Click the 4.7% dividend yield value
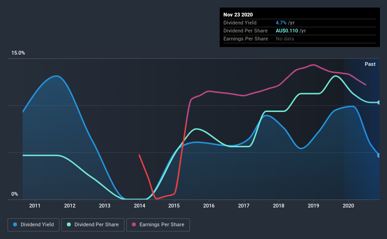The image size is (387, 239). [281, 23]
